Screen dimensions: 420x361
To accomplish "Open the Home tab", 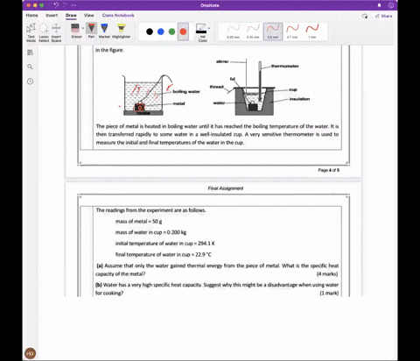I will tap(31, 15).
